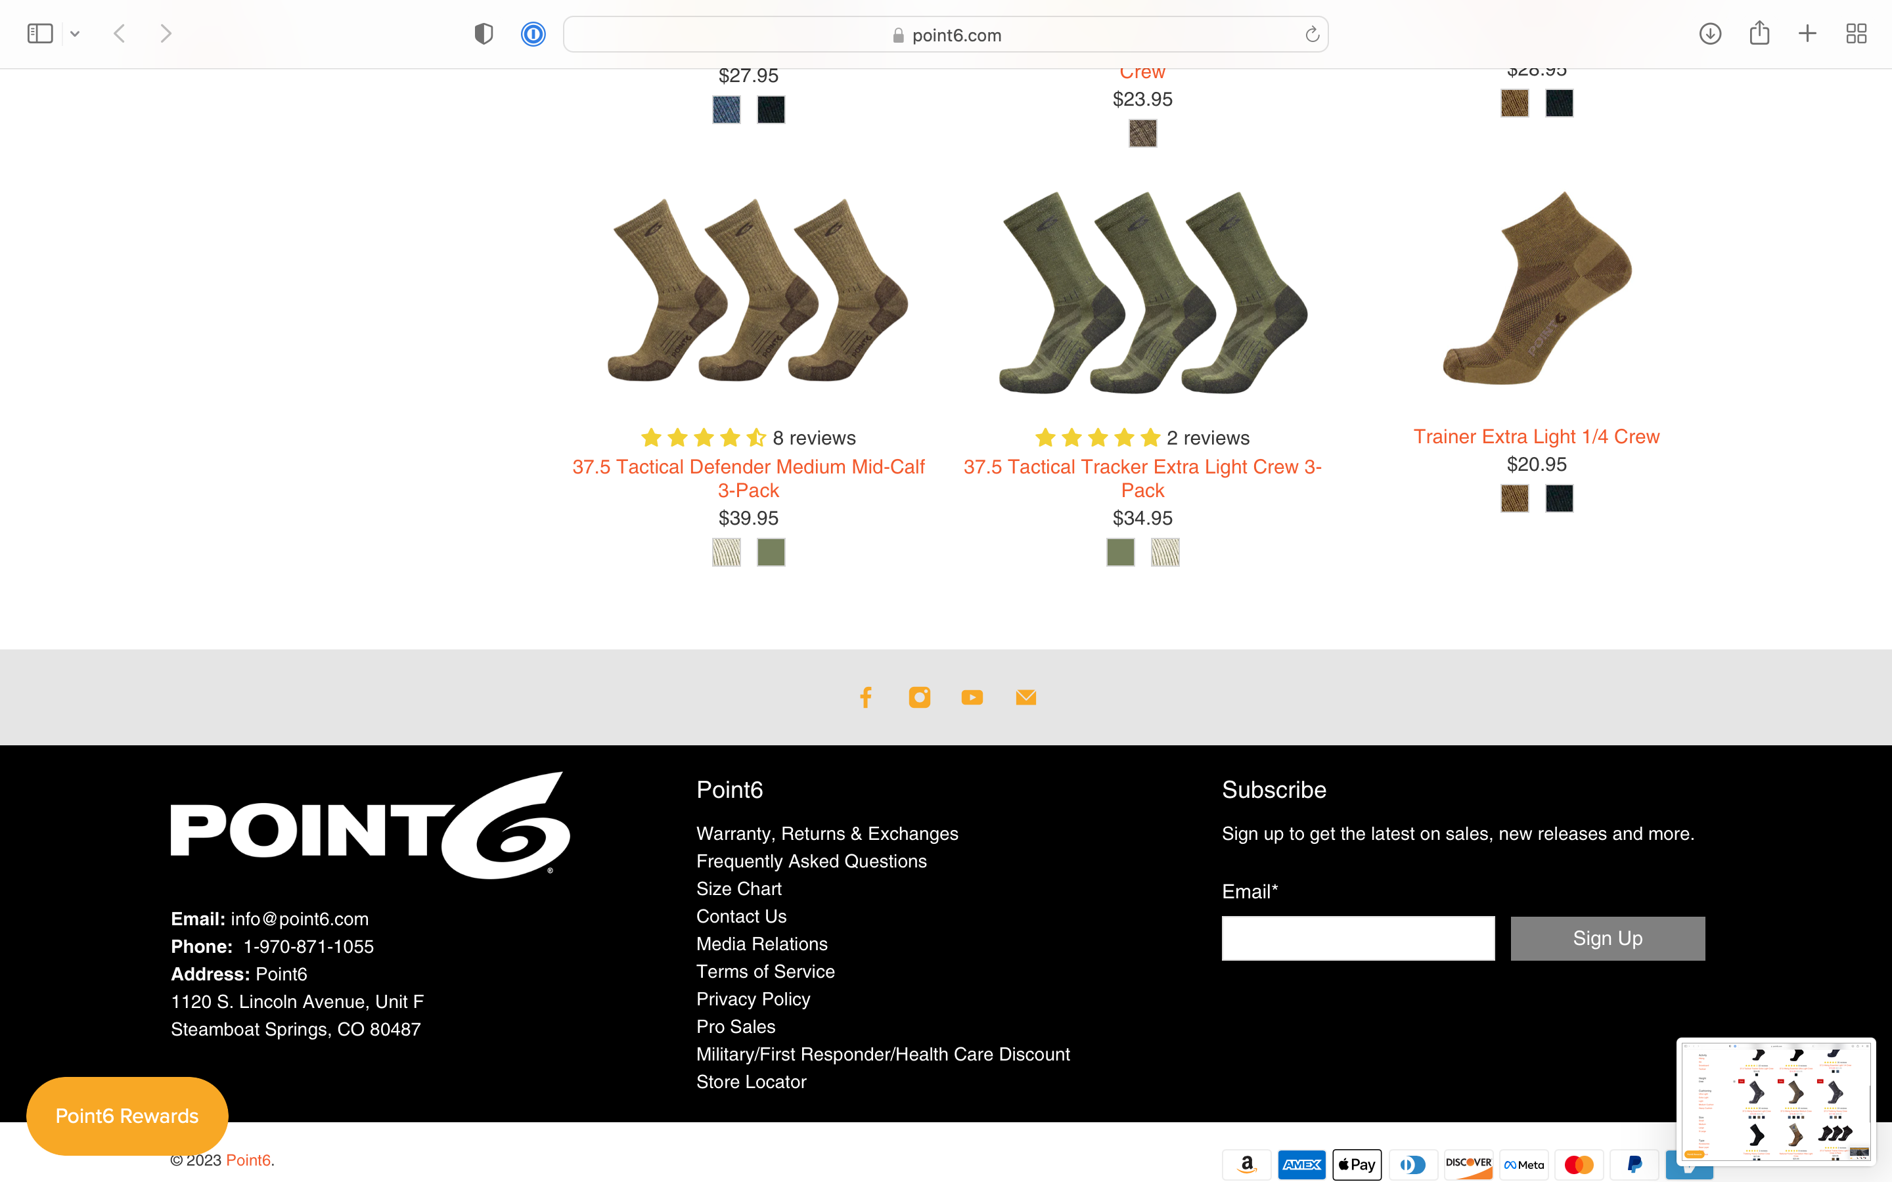Open the Share menu

[1759, 33]
